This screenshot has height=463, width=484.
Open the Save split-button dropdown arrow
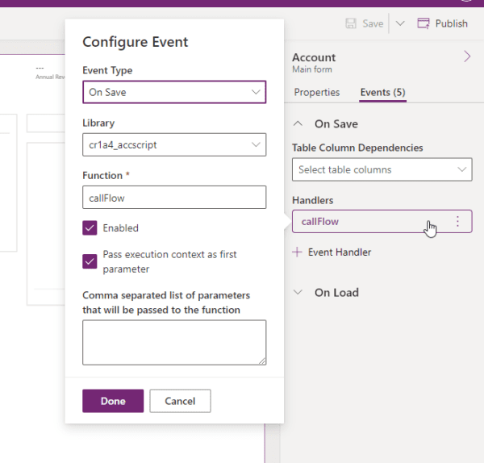pyautogui.click(x=400, y=23)
